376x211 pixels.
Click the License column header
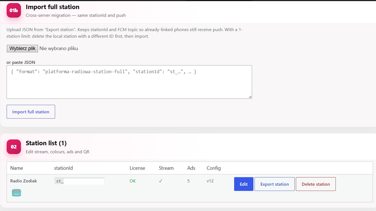[x=137, y=168]
